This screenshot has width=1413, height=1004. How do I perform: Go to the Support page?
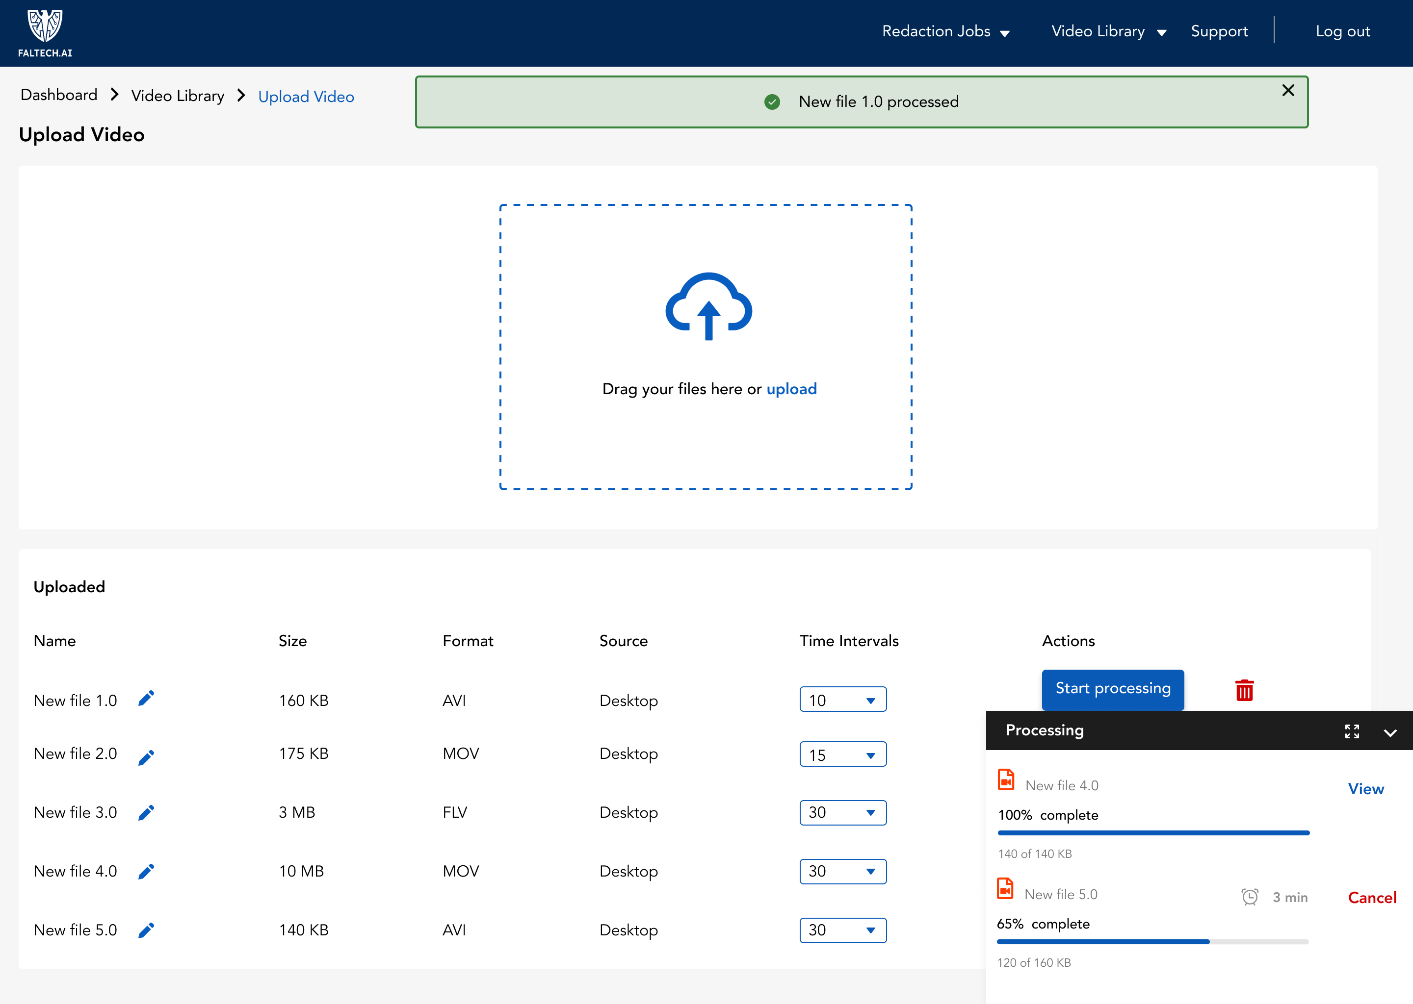pyautogui.click(x=1219, y=31)
